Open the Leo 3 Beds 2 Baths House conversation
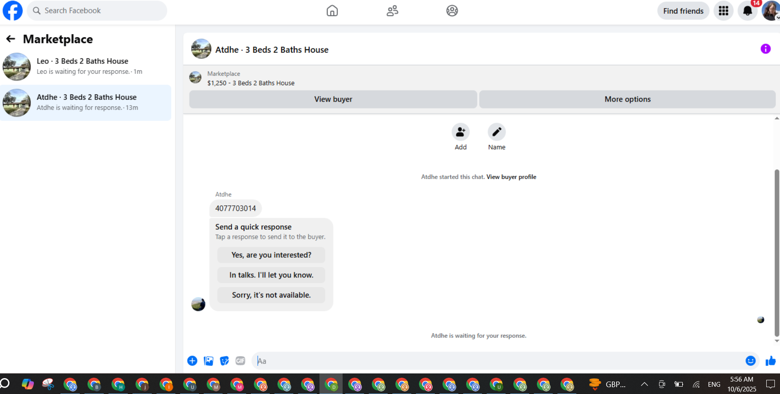The height and width of the screenshot is (394, 780). [x=86, y=66]
